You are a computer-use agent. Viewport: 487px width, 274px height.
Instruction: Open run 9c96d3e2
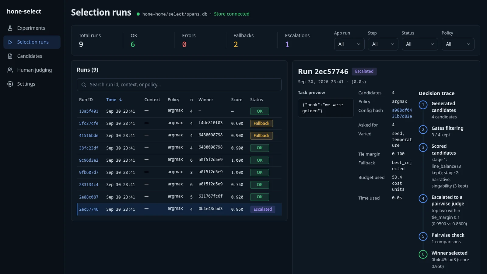pyautogui.click(x=89, y=160)
